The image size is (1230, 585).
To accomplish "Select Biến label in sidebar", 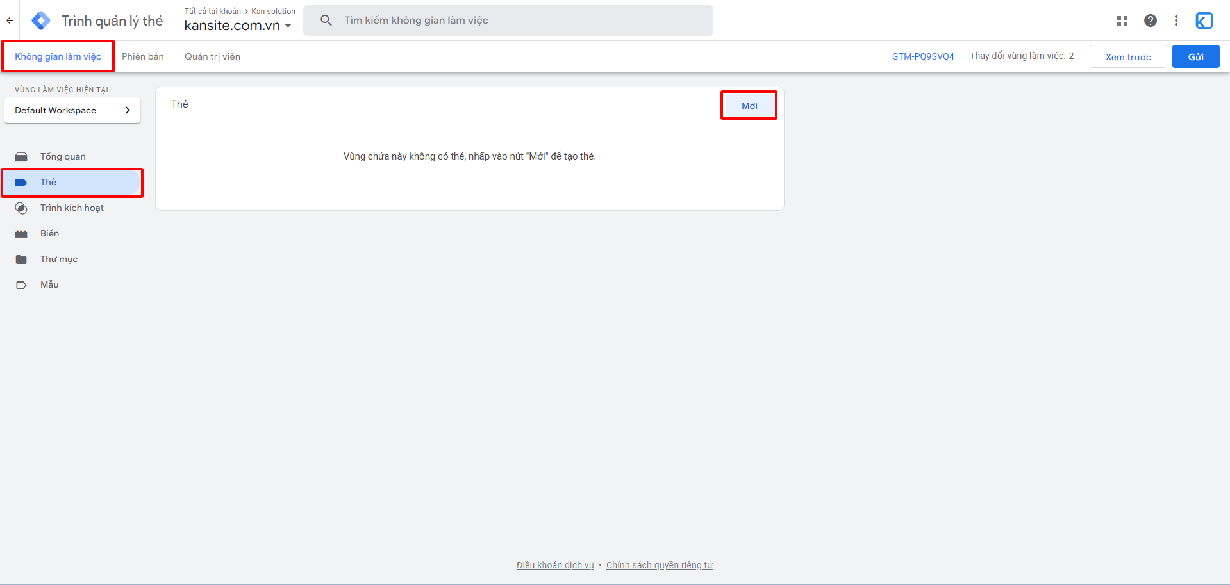I will click(x=49, y=233).
